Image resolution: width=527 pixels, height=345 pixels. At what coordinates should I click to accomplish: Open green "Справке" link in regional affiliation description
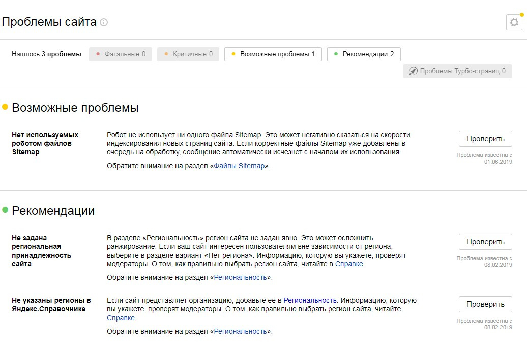[x=349, y=264]
